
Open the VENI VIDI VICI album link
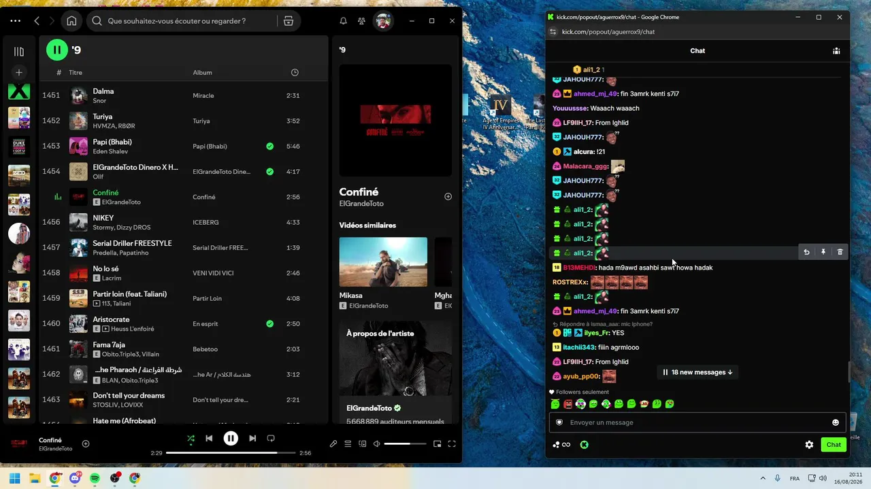click(x=213, y=273)
